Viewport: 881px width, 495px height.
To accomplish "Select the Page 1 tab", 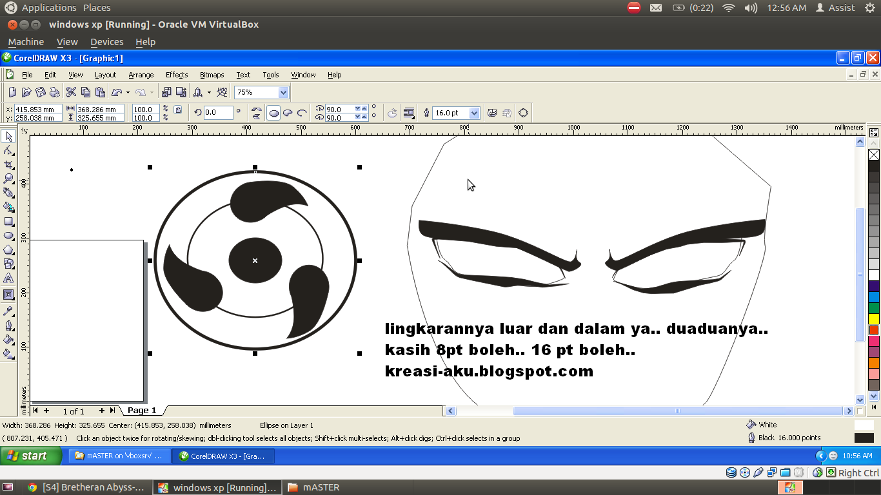I will [142, 411].
